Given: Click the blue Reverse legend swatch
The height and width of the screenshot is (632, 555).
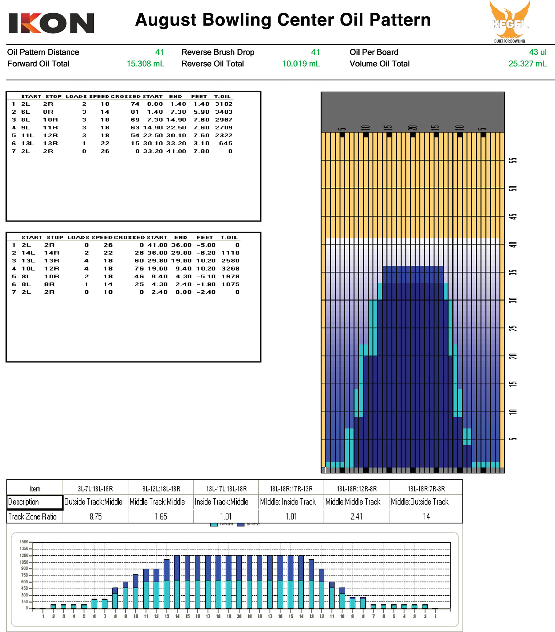Looking at the screenshot, I should tap(241, 524).
